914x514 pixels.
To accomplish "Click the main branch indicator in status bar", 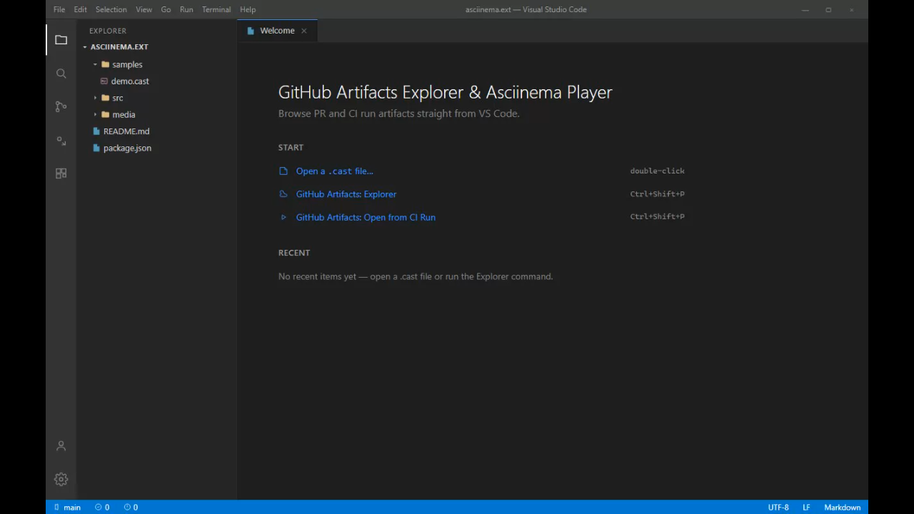I will pos(68,508).
